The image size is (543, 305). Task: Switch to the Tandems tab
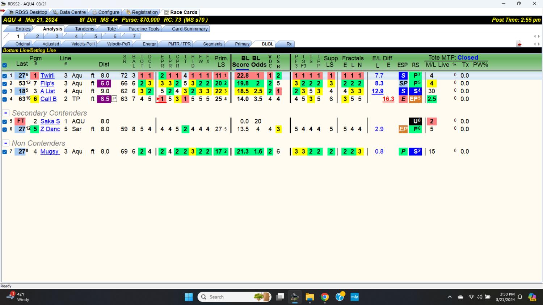84,29
